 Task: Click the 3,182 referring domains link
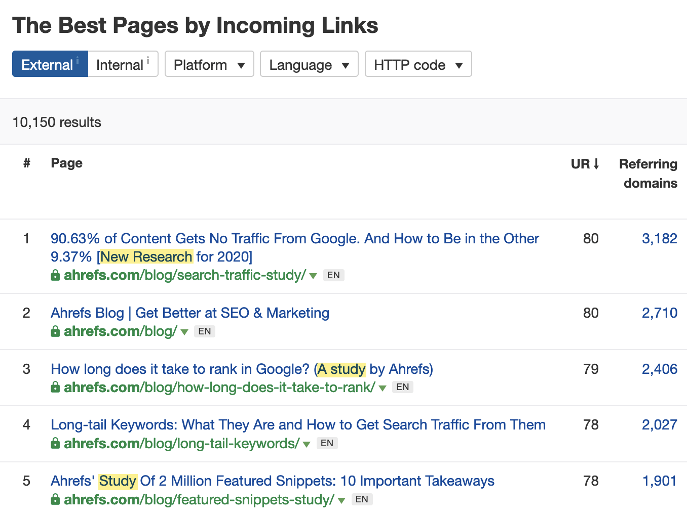click(x=659, y=238)
